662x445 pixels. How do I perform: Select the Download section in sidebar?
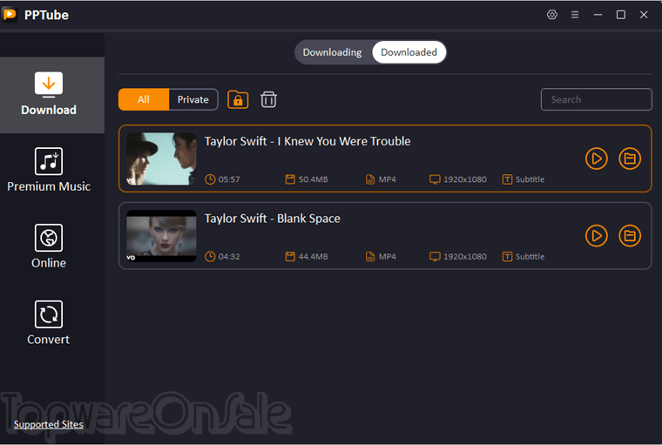click(x=52, y=95)
